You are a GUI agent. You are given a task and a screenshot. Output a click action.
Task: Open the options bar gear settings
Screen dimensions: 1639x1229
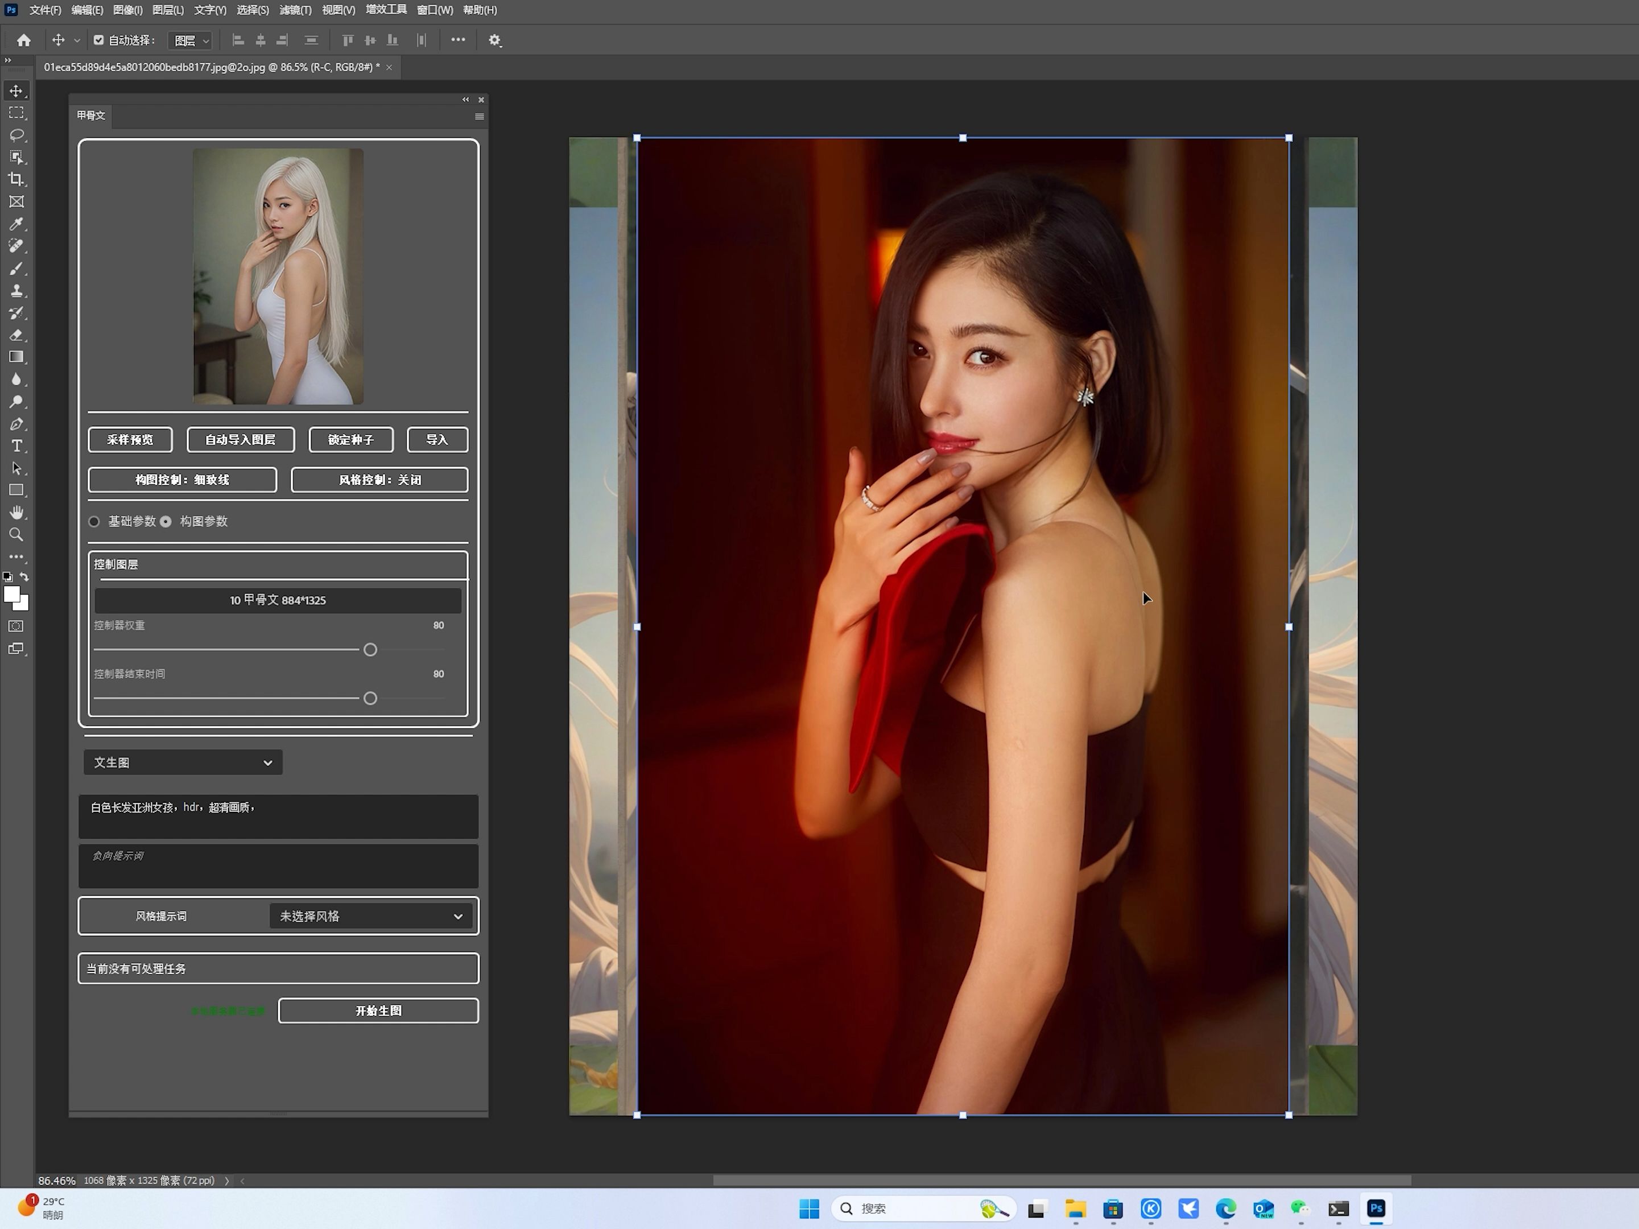tap(495, 40)
